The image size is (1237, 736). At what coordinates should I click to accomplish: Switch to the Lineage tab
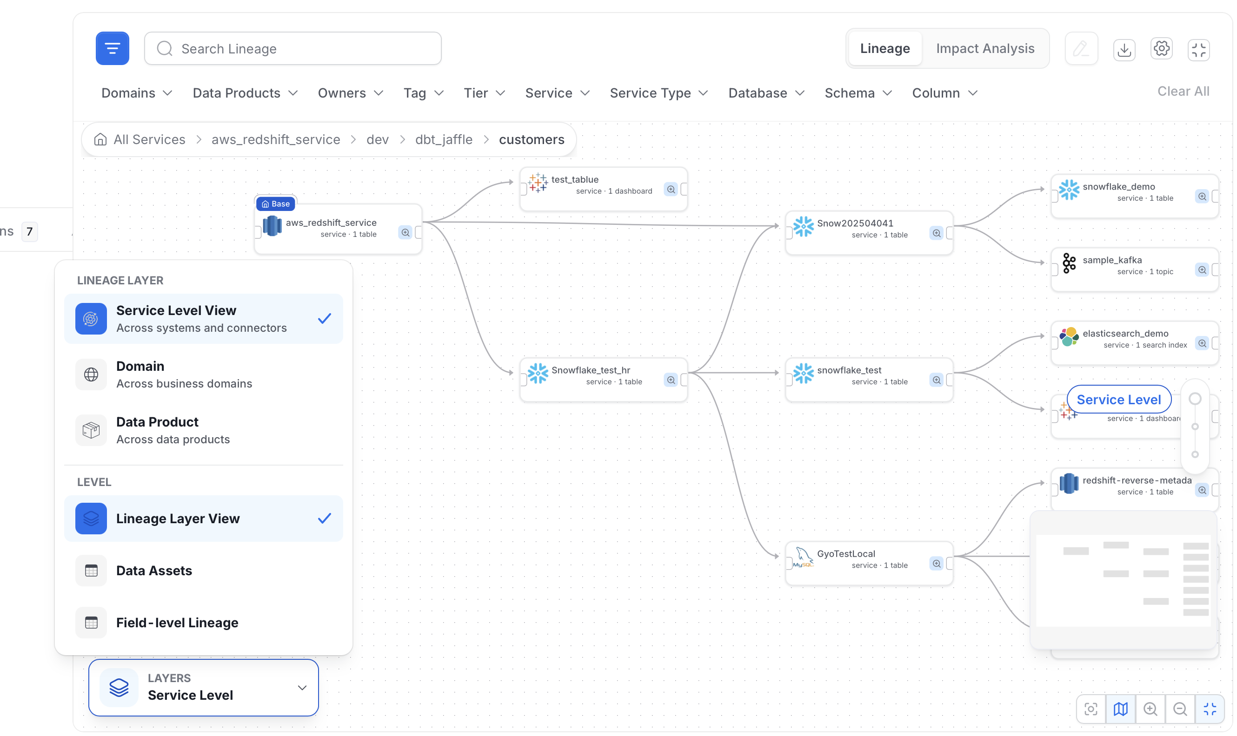[885, 48]
